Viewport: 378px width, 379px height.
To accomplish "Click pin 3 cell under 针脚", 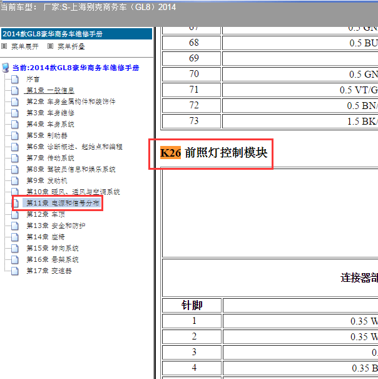I will tap(192, 353).
